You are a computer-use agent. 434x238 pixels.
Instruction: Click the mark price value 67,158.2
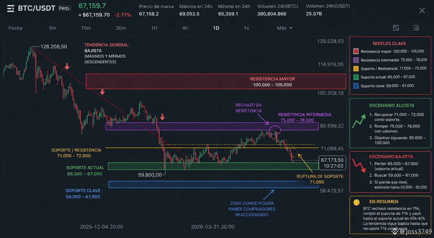pos(149,14)
